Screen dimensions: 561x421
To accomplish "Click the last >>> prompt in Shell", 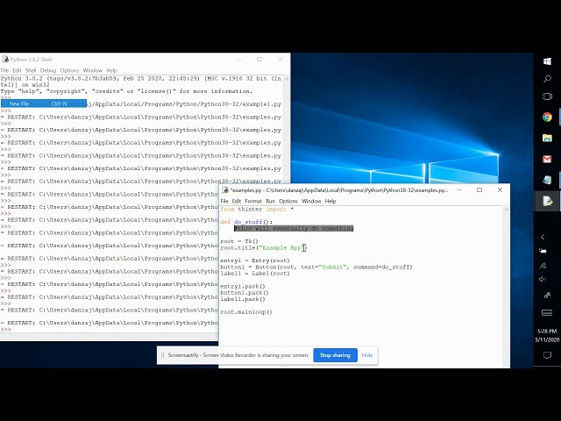I will pyautogui.click(x=6, y=330).
